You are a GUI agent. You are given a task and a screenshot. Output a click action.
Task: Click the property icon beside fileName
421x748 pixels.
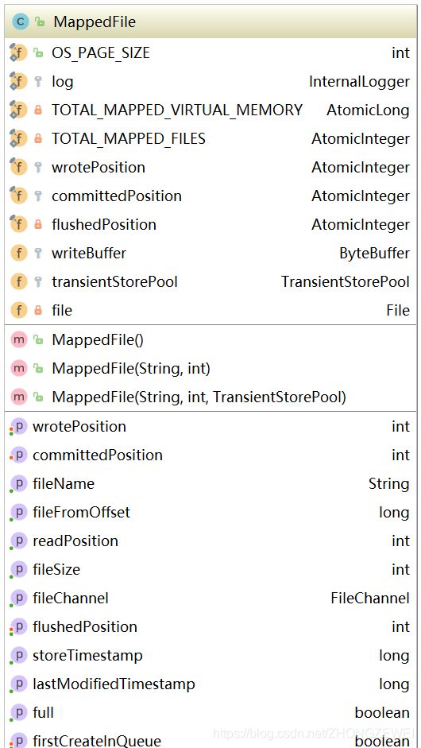pos(18,484)
